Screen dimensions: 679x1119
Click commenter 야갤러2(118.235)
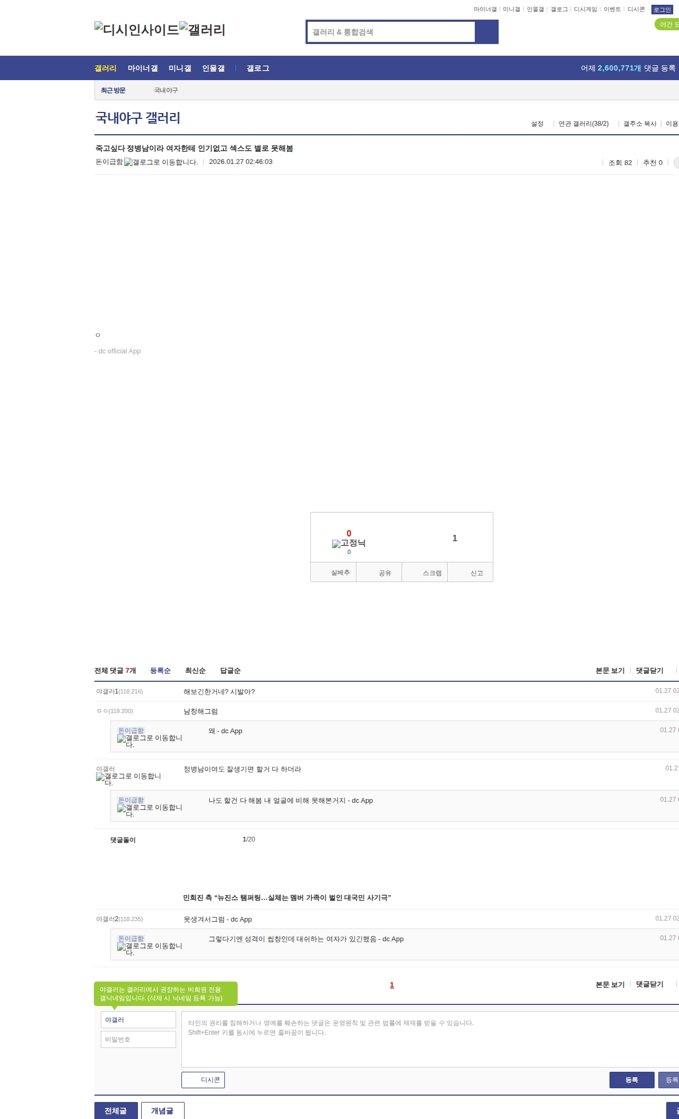click(x=119, y=919)
